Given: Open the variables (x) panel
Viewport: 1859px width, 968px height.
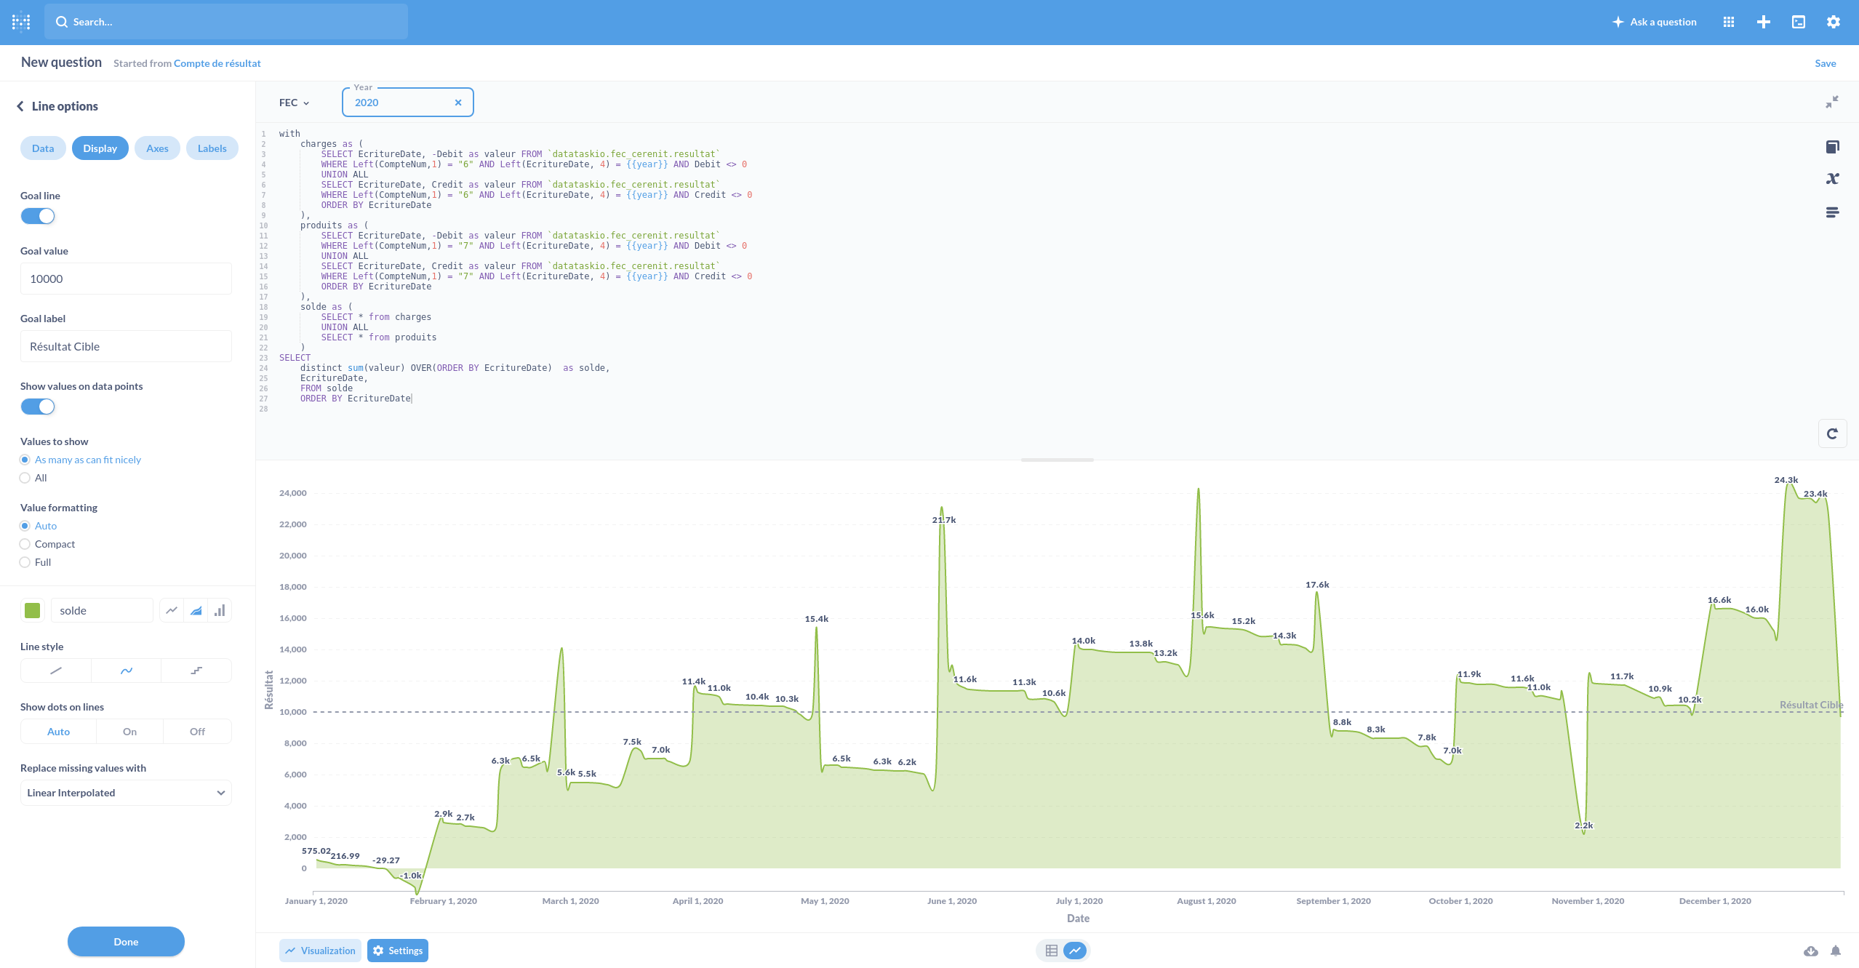Looking at the screenshot, I should pyautogui.click(x=1832, y=179).
